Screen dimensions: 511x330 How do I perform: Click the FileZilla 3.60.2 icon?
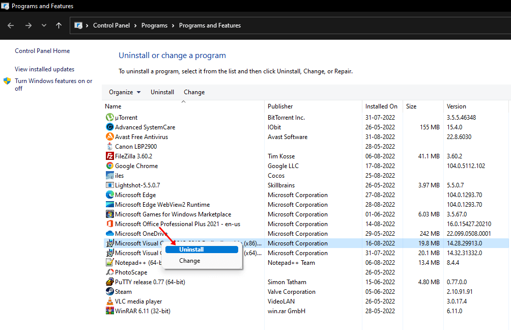[109, 156]
